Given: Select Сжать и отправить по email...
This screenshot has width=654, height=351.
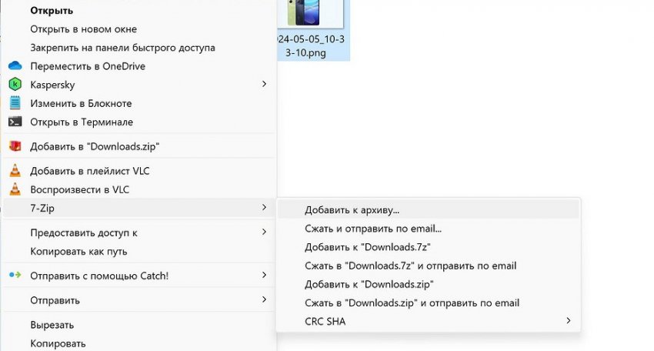Looking at the screenshot, I should (x=373, y=229).
